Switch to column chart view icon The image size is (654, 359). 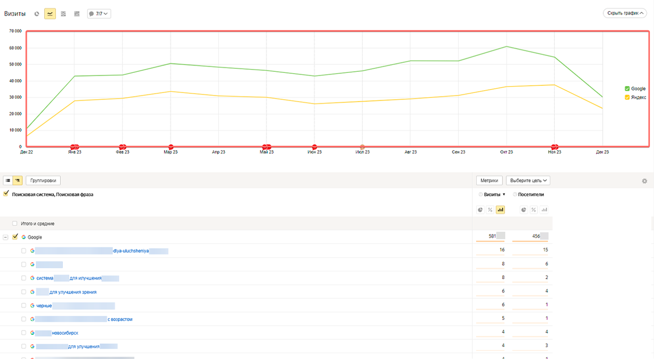pos(76,14)
